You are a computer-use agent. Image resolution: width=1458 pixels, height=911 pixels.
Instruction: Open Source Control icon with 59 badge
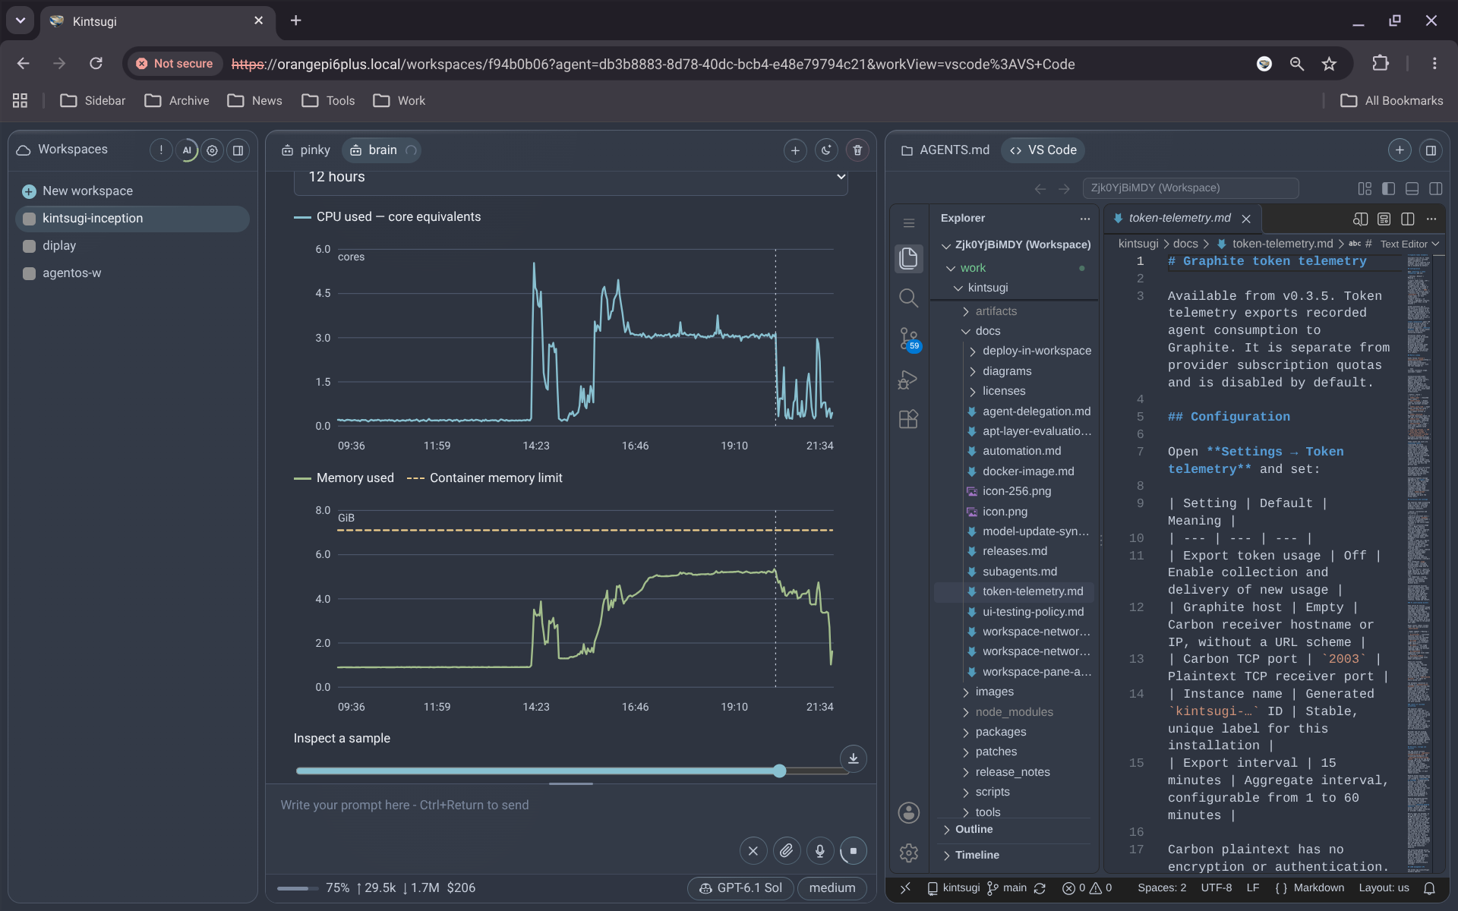click(908, 339)
